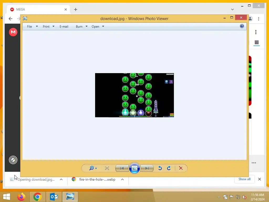Viewport: 269px width, 202px height.
Task: Click the Chrome profile avatar
Action: (250, 19)
